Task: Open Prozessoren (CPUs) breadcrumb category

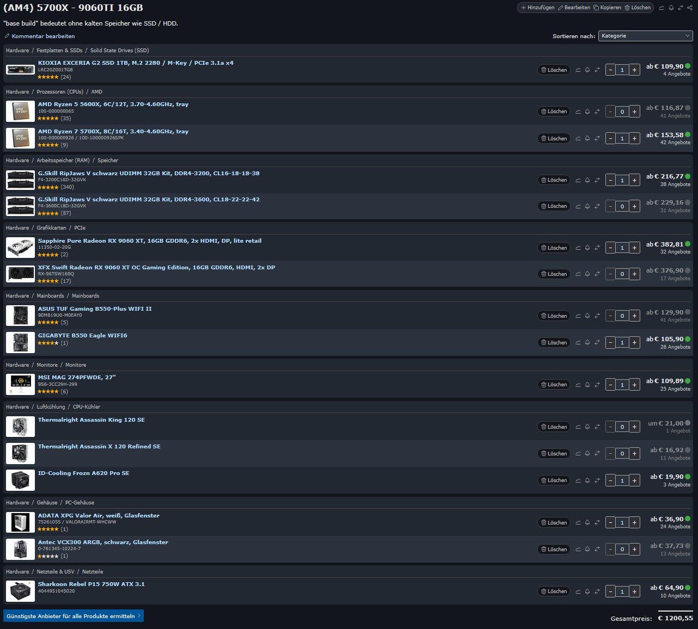Action: [60, 92]
